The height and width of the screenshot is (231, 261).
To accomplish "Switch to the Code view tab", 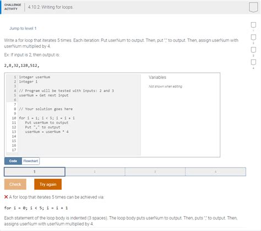I will tap(13, 161).
